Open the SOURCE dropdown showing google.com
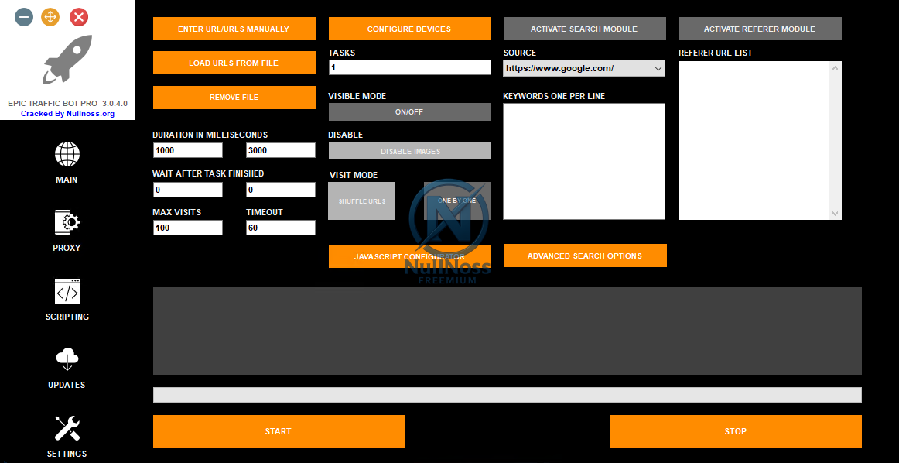 (x=583, y=67)
